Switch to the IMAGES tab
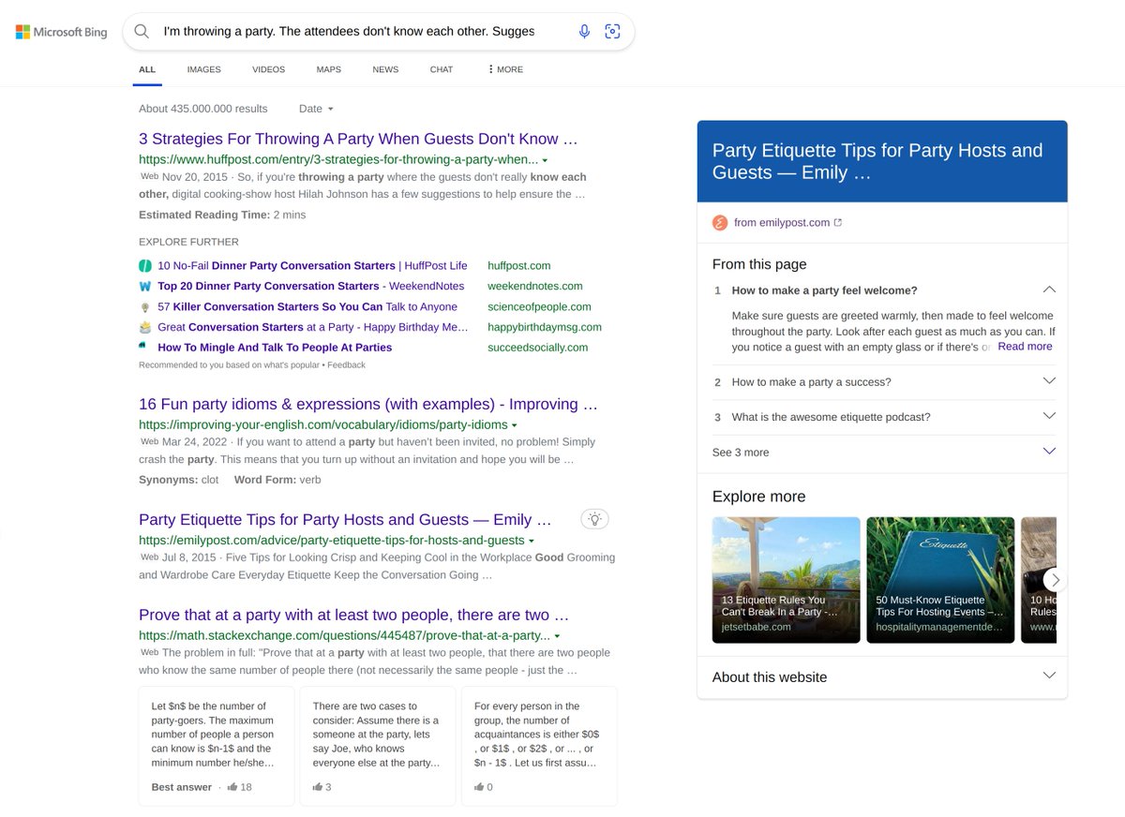 (203, 69)
